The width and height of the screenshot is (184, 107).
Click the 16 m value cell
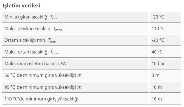[165, 99]
